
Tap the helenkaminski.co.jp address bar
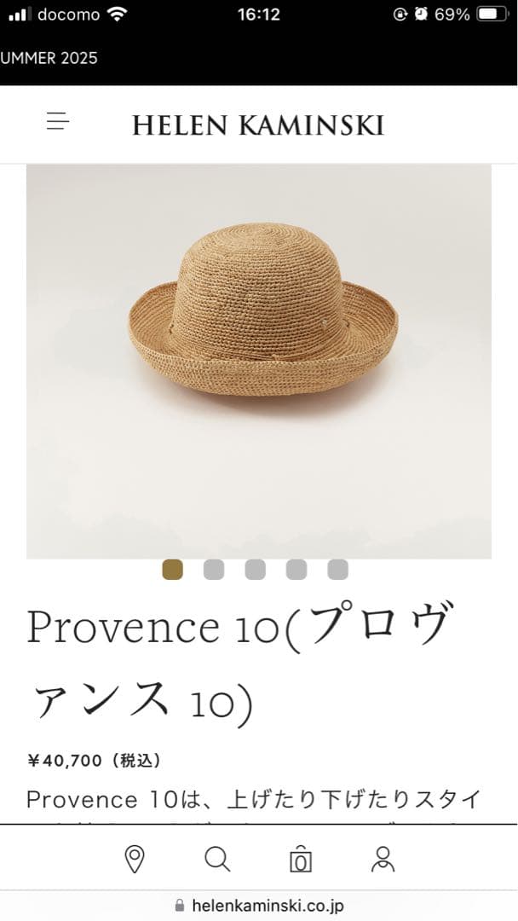tap(259, 905)
